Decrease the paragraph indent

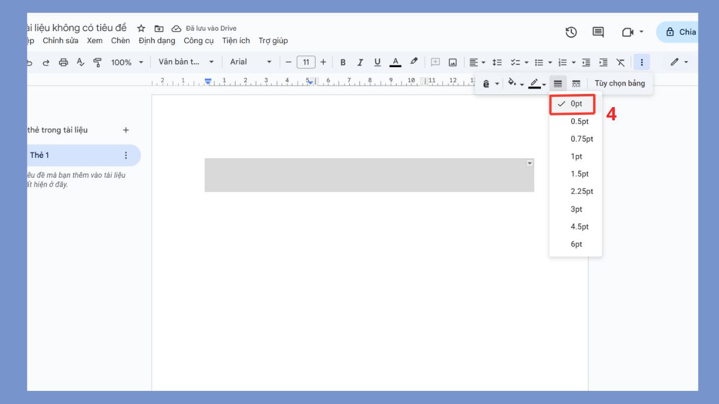586,62
